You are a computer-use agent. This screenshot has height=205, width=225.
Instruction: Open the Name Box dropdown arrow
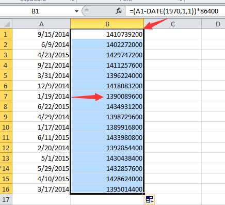point(76,11)
